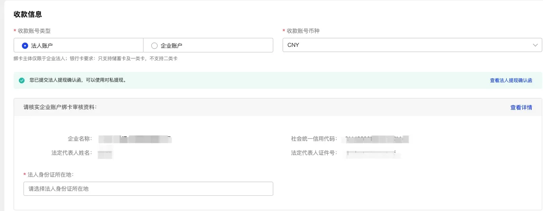Open the 请选择法人身份证所在地 selection field
Image resolution: width=543 pixels, height=211 pixels.
[148, 189]
